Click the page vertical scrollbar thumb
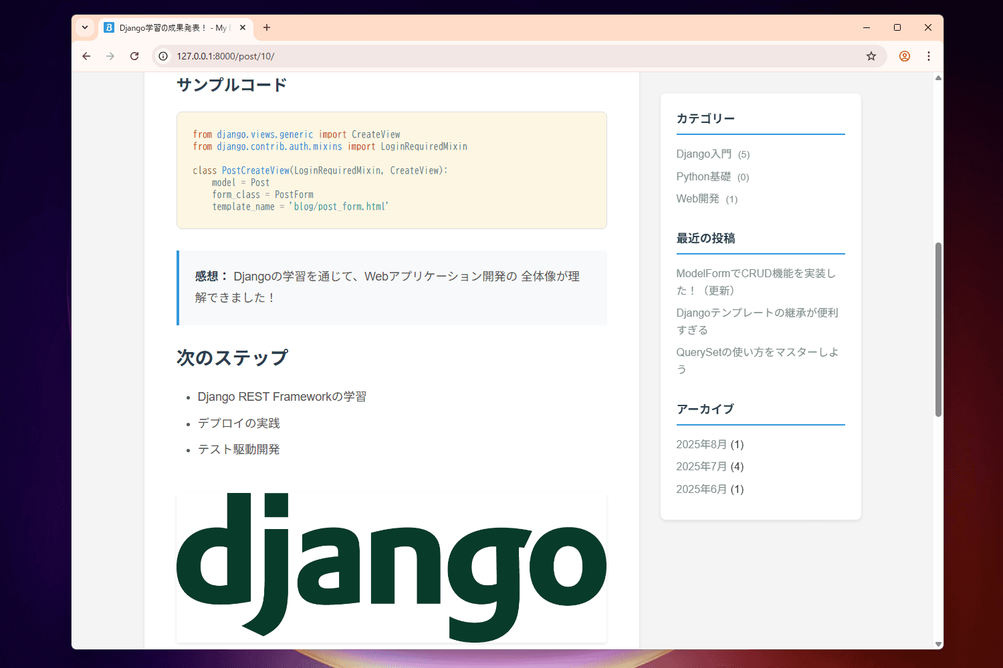This screenshot has width=1003, height=668. pyautogui.click(x=938, y=329)
